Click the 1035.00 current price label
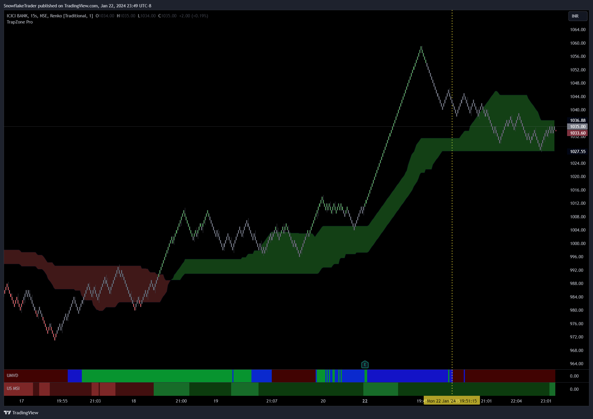Viewport: 593px width, 419px height. click(577, 127)
